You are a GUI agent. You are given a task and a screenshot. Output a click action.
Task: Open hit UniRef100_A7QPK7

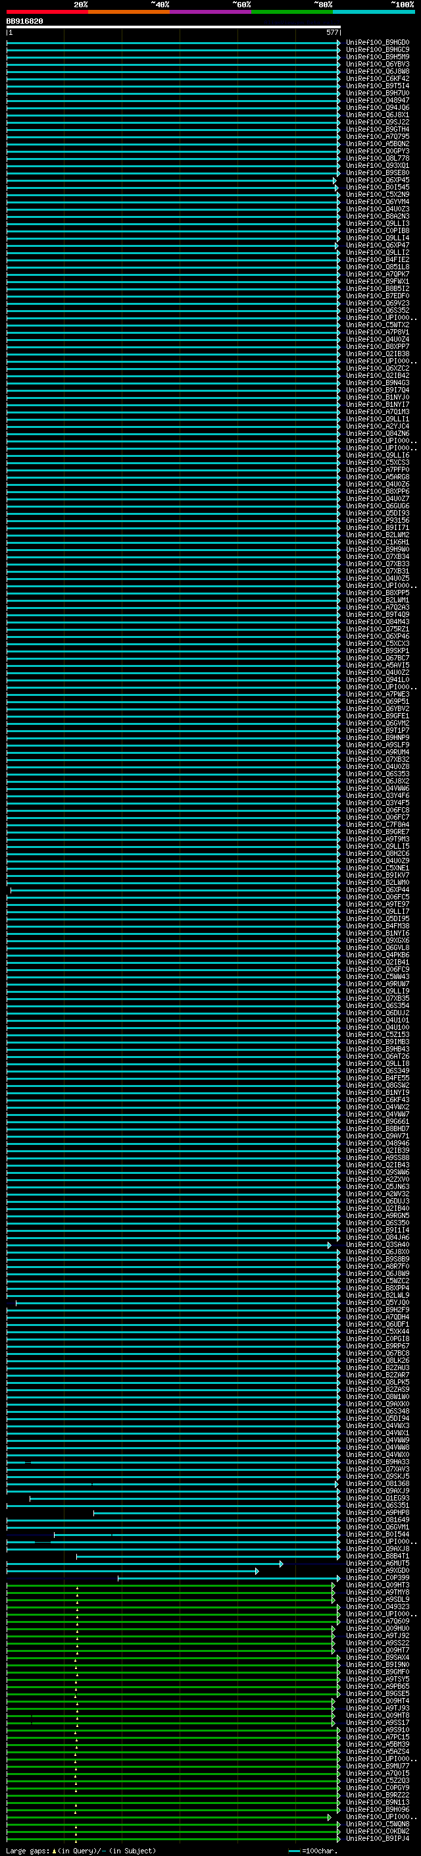point(378,274)
